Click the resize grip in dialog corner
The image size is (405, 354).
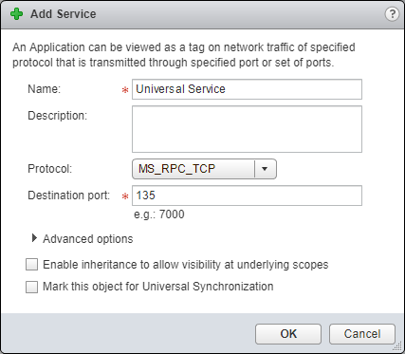pos(398,348)
